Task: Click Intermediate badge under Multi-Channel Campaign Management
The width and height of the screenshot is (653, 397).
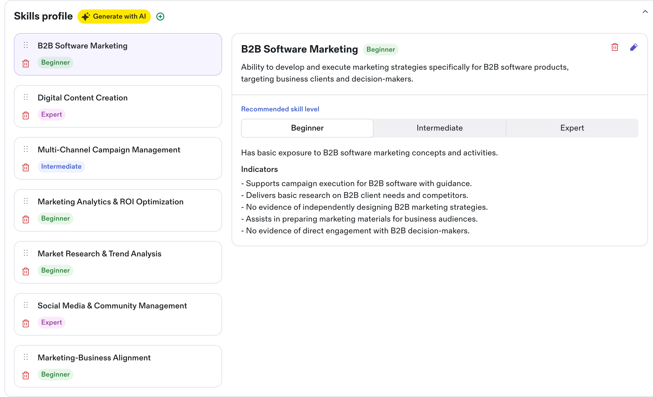Action: 61,167
